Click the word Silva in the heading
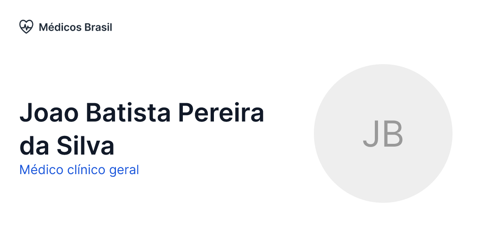The image size is (478, 251). pos(85,146)
